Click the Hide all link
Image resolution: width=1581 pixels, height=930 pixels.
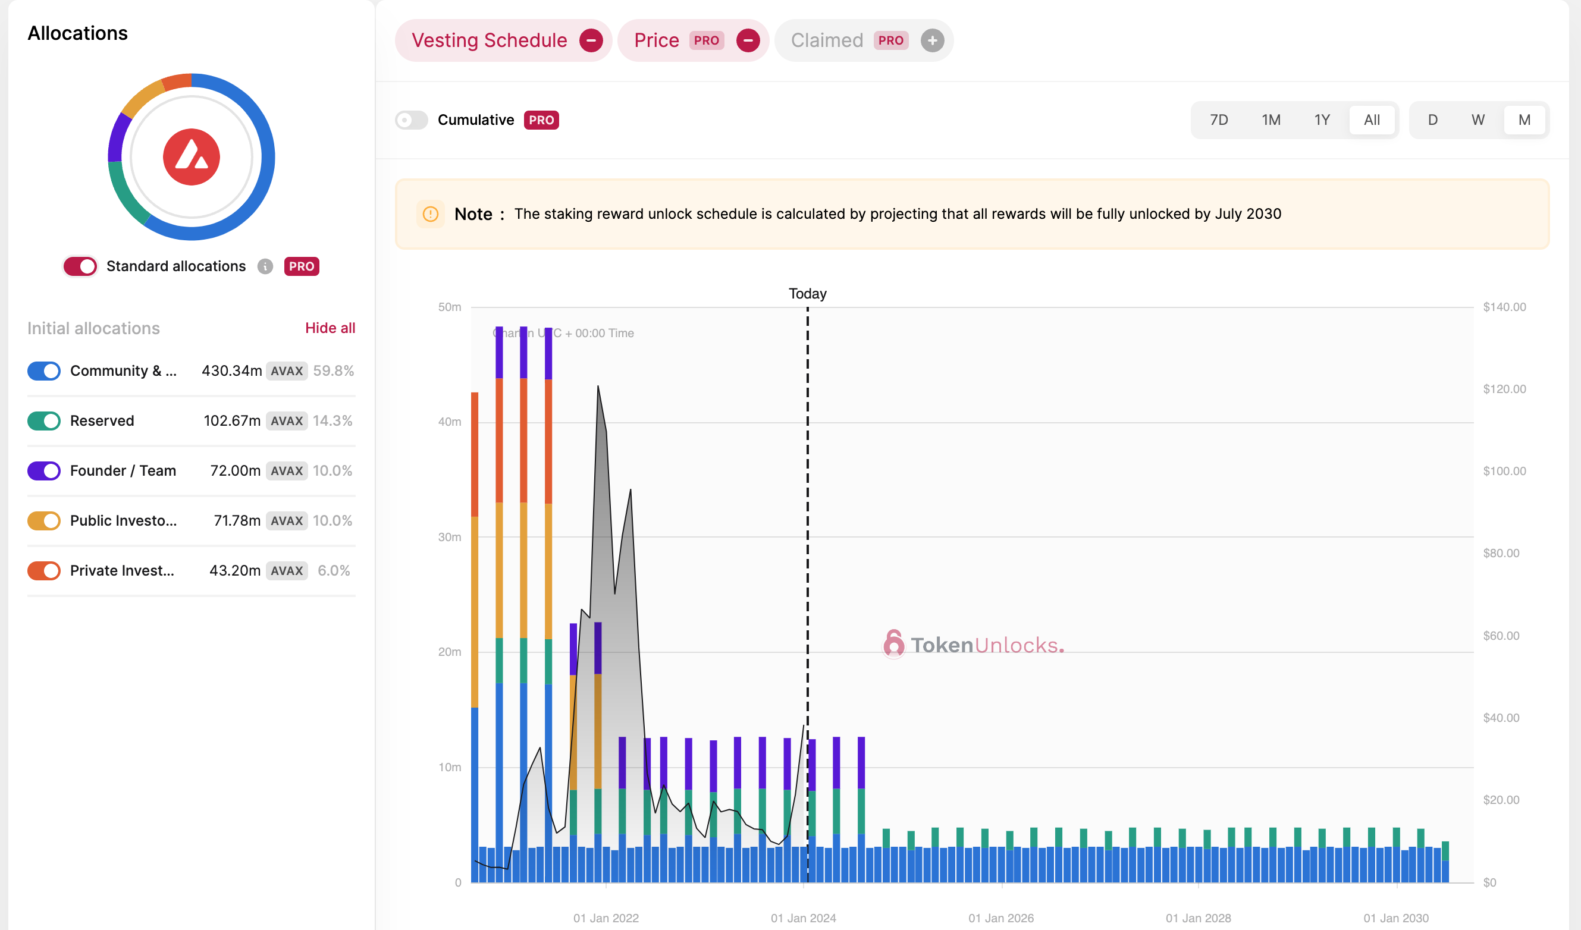tap(330, 328)
